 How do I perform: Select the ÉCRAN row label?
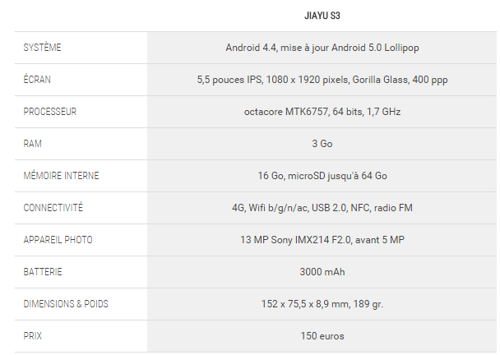coord(38,80)
